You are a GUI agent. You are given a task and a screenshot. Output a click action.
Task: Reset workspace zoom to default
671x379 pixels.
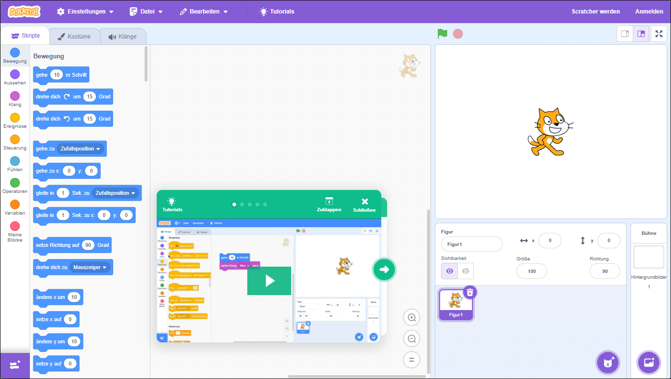coord(412,360)
